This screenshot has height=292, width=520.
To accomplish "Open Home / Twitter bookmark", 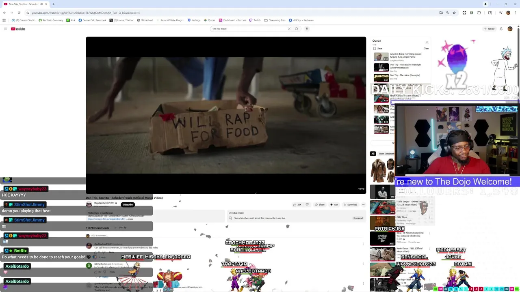I will point(121,20).
